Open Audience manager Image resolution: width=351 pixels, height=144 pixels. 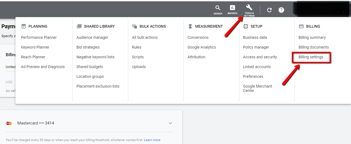point(92,37)
